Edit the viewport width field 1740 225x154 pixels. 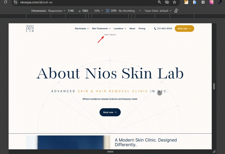pyautogui.click(x=71, y=11)
